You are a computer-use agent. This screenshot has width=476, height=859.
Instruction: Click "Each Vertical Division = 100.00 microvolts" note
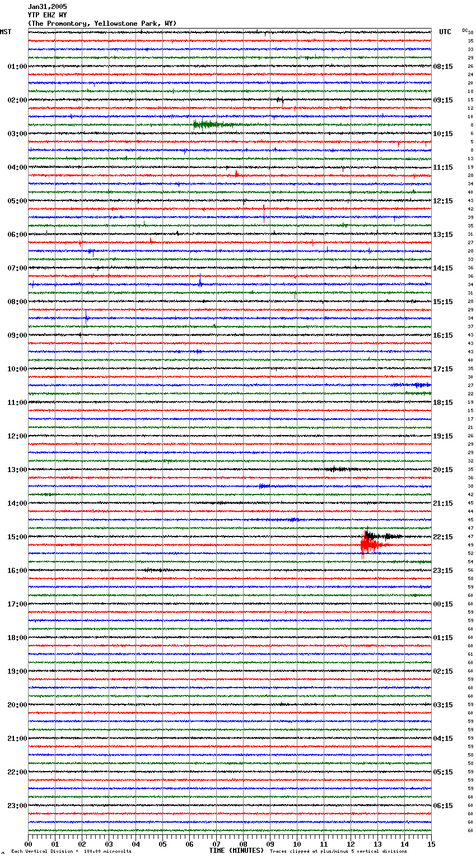71,851
